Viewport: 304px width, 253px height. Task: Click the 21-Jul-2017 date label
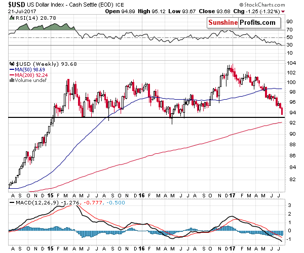22,12
